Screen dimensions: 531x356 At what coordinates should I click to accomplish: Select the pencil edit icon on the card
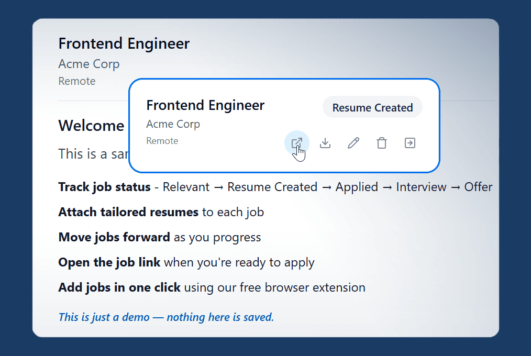click(x=353, y=142)
